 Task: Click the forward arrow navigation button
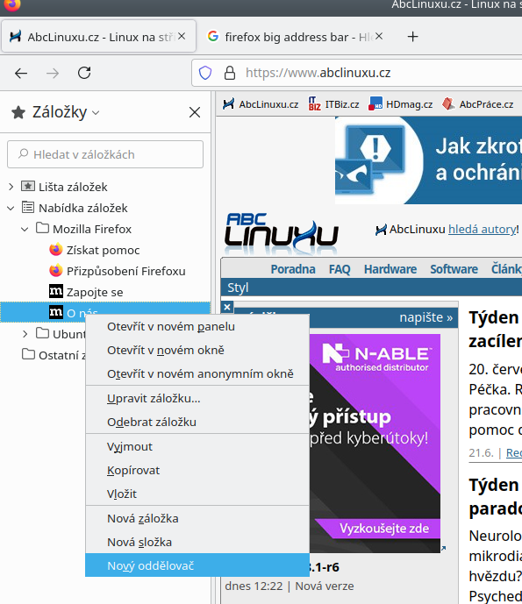coord(53,73)
